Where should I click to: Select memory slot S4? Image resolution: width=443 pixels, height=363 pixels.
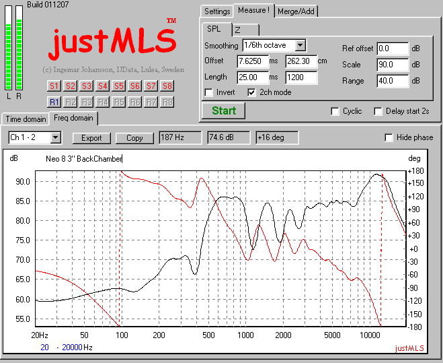click(102, 86)
